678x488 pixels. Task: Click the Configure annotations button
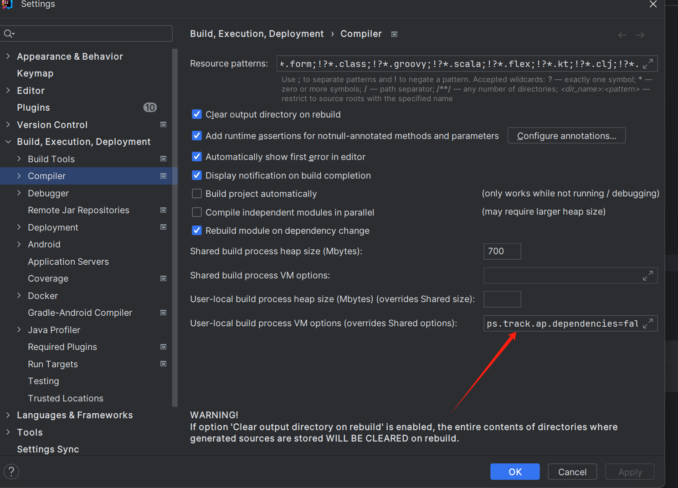[x=566, y=136]
